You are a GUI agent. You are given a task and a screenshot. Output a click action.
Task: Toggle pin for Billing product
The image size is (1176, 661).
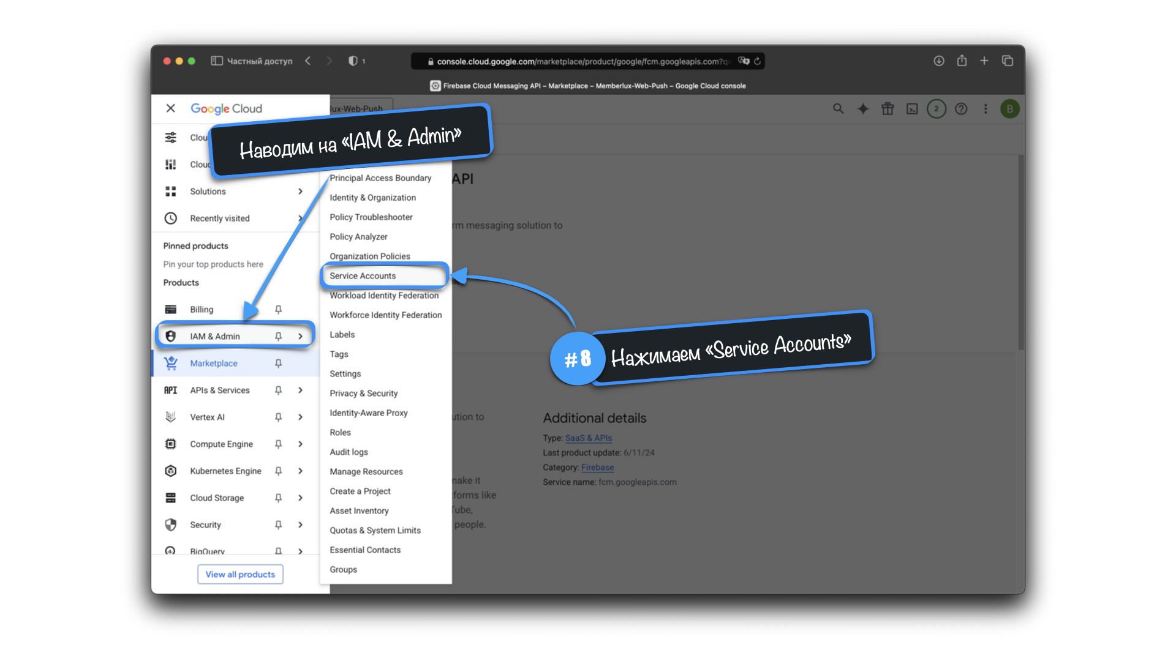[278, 310]
